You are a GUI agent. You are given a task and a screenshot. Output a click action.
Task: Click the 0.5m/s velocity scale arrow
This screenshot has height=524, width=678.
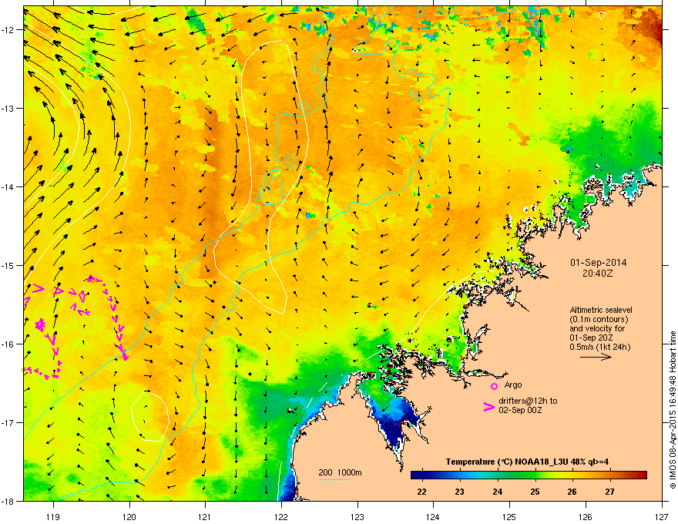596,357
